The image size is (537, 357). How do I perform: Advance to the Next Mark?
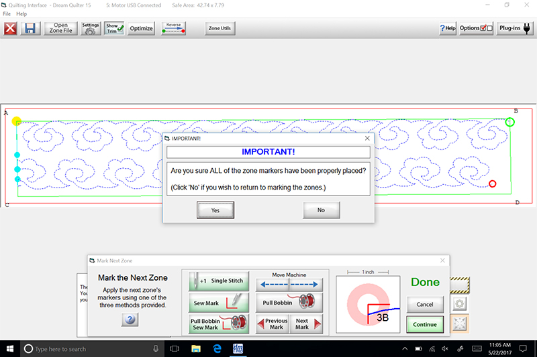(x=306, y=324)
